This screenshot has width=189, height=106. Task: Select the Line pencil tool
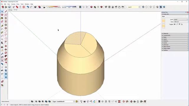pos(6,11)
